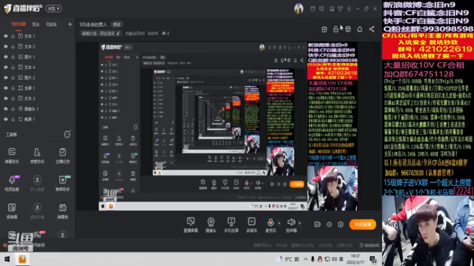Hide the 文本 2 layer

click(x=6, y=47)
